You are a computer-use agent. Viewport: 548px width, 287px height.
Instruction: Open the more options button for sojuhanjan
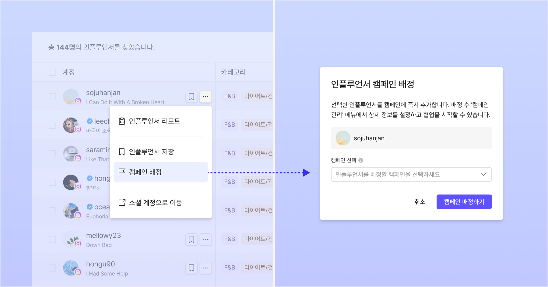tap(206, 97)
